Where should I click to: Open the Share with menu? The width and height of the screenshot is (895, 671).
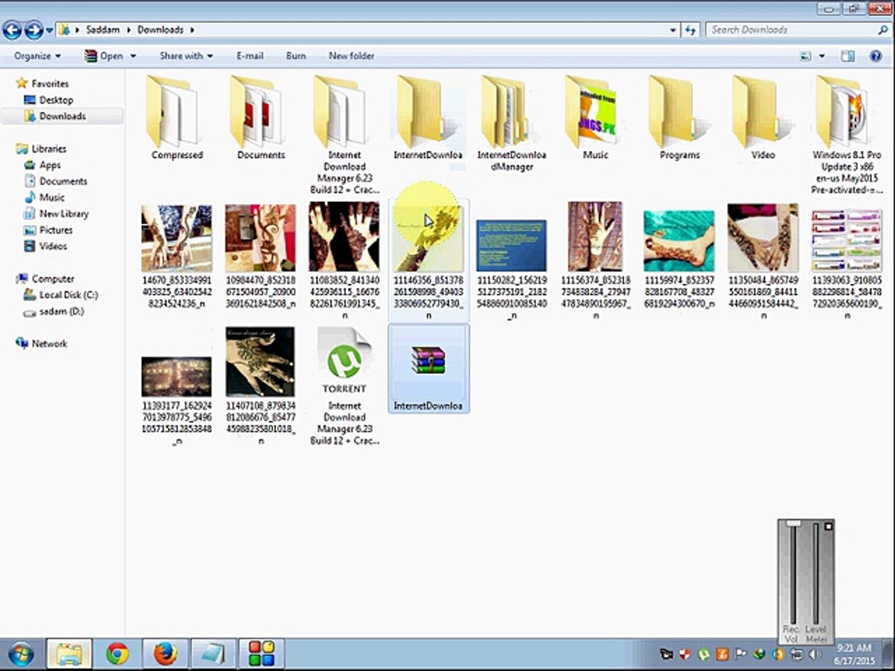pos(186,56)
